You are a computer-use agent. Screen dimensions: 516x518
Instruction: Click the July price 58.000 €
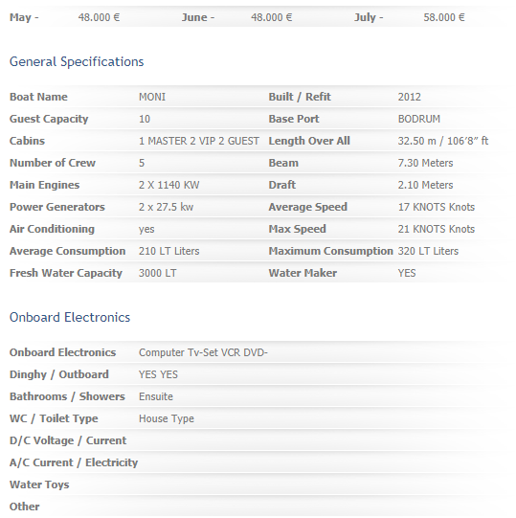pos(444,17)
